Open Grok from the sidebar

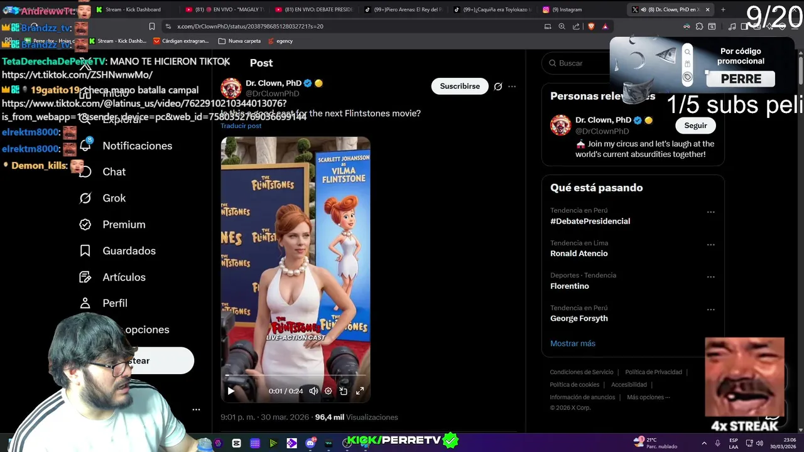(x=114, y=198)
